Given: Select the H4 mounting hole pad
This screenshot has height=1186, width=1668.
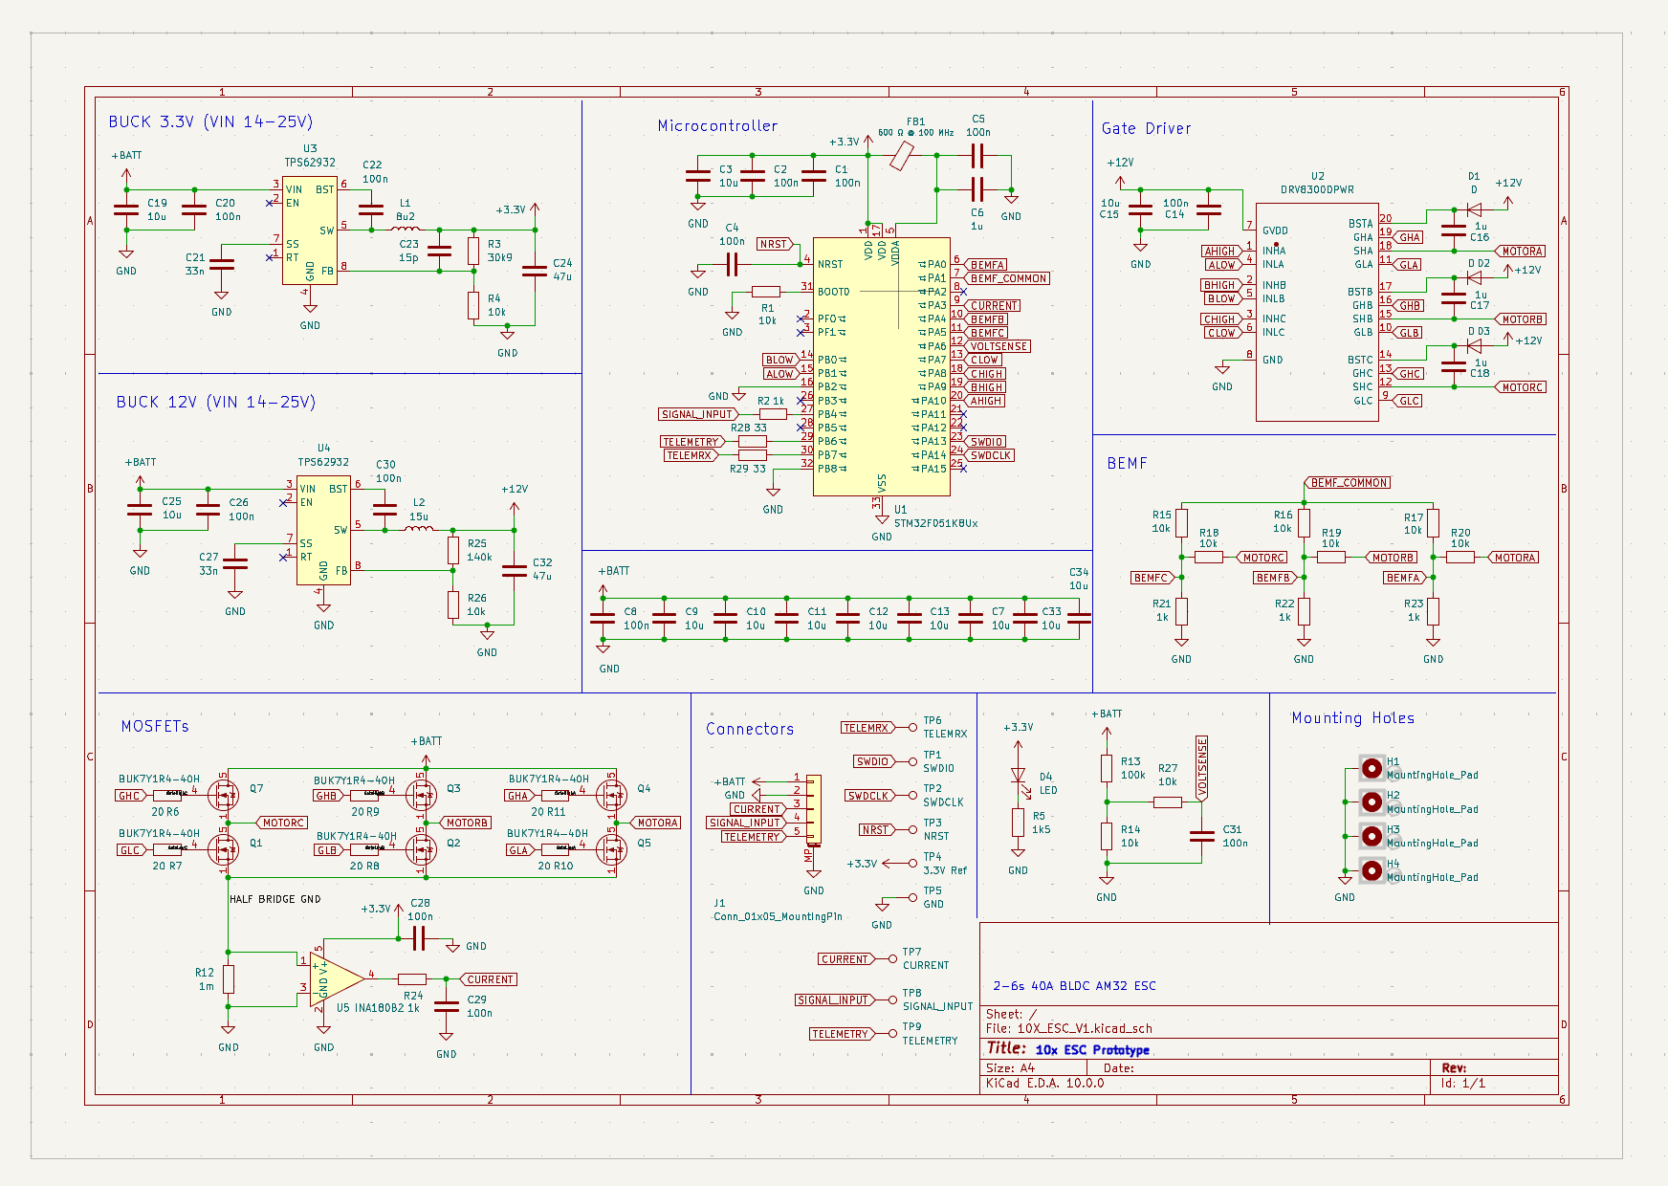Looking at the screenshot, I should click(1372, 870).
